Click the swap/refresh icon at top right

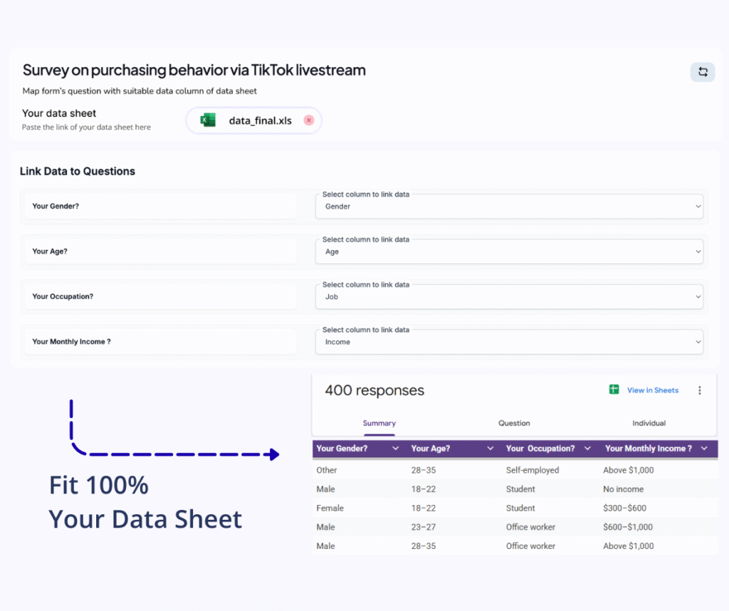click(x=703, y=72)
